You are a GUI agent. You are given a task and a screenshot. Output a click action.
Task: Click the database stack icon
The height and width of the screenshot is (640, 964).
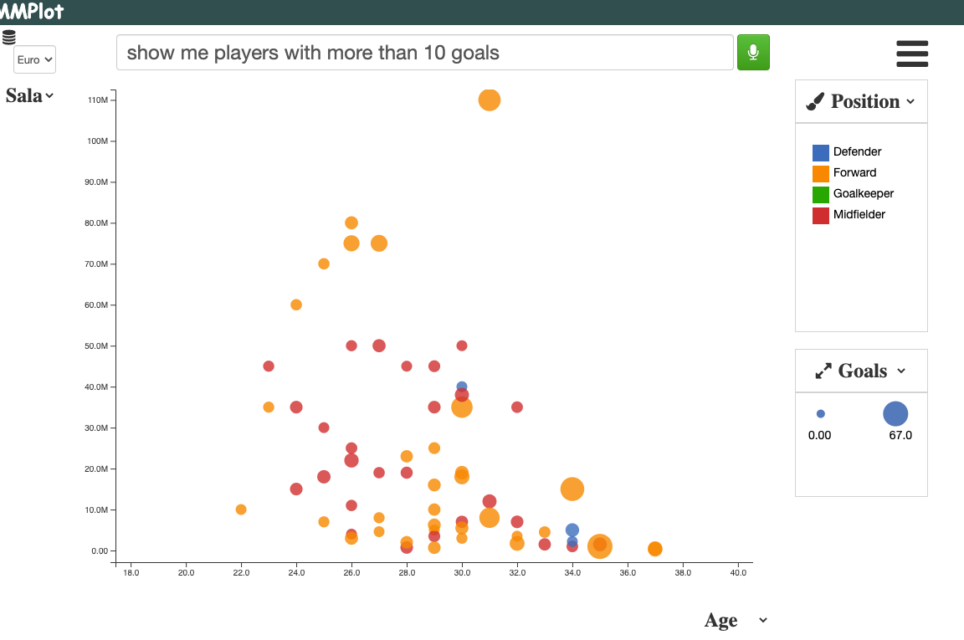[8, 38]
